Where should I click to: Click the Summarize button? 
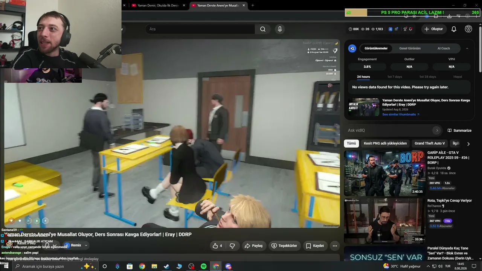pos(459,130)
